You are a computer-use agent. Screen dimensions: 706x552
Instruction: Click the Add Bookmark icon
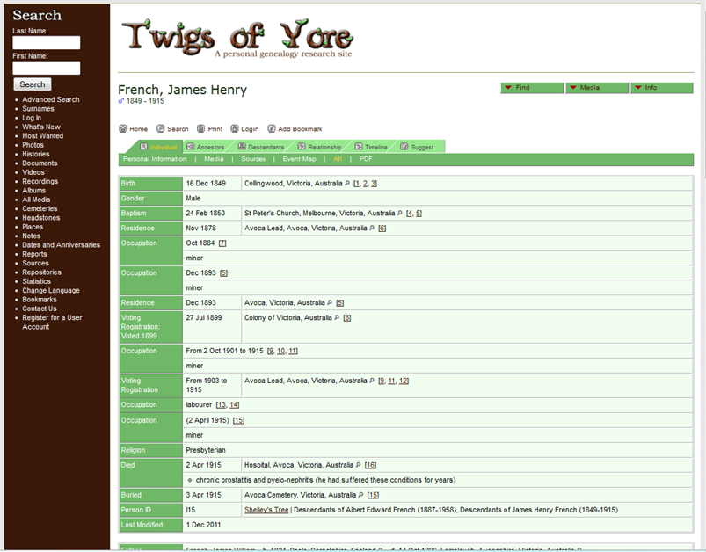click(x=272, y=128)
